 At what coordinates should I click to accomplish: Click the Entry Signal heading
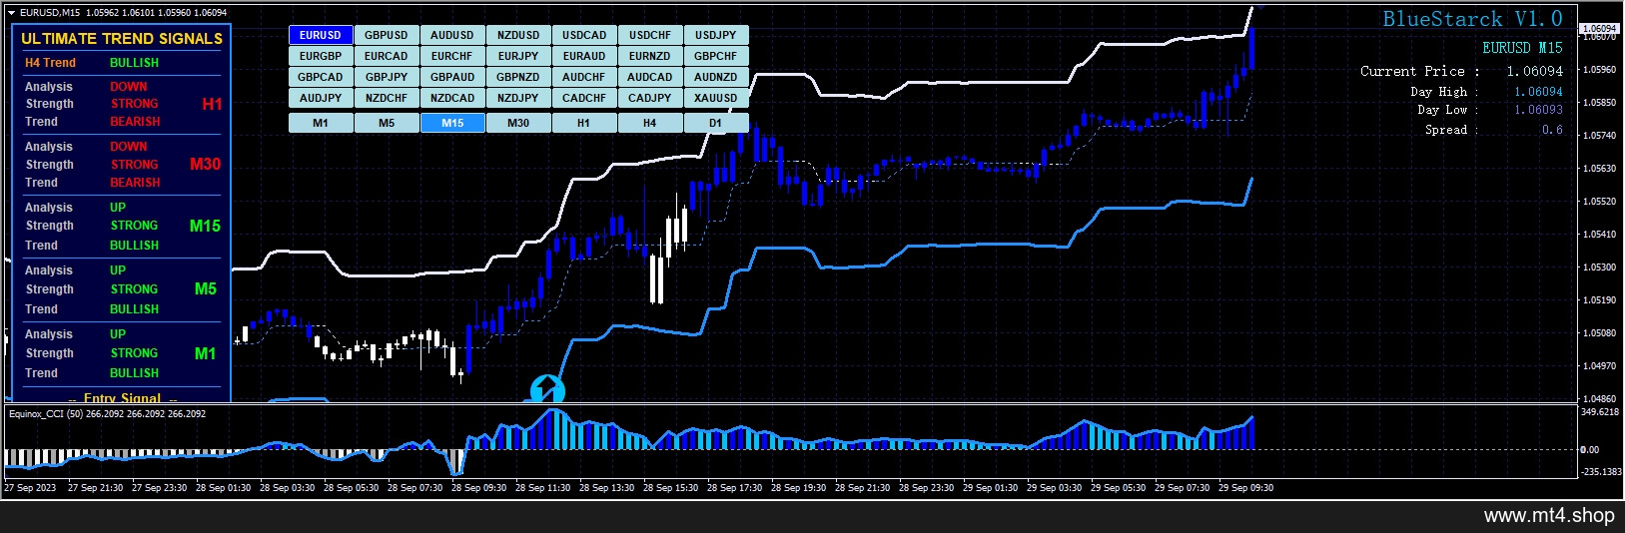click(x=122, y=397)
